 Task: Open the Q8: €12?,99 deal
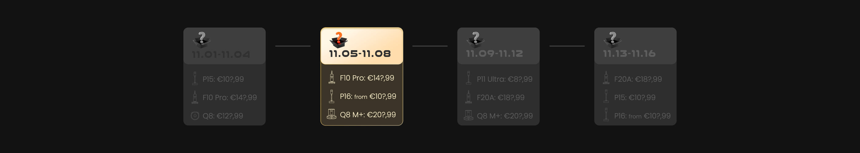point(223,116)
